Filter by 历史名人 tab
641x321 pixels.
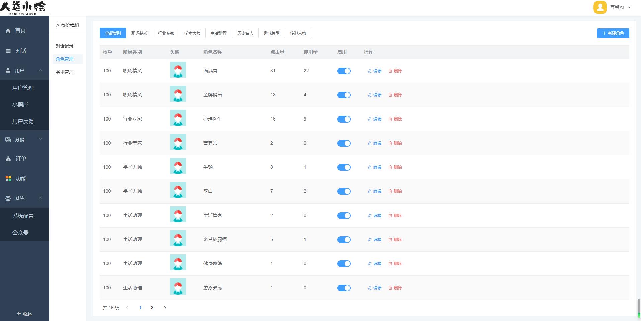pyautogui.click(x=245, y=33)
